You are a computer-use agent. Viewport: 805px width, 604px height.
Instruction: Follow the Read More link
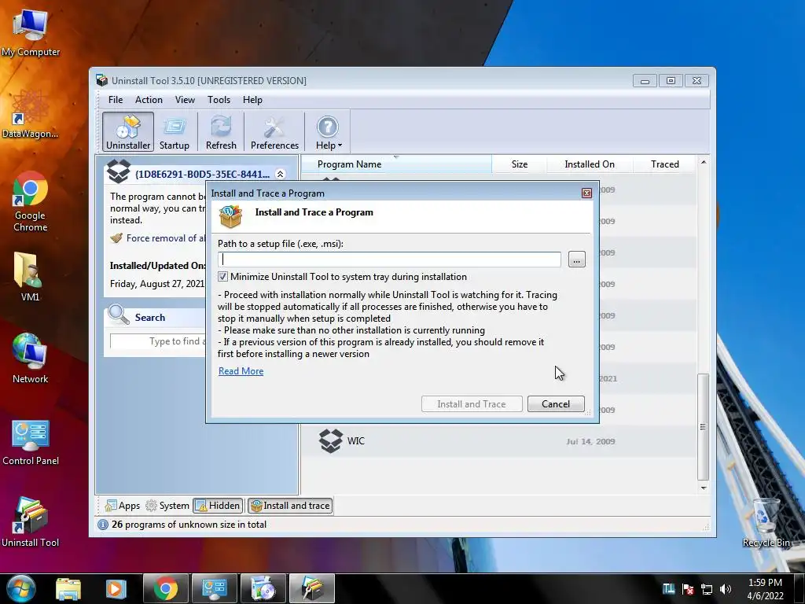[x=241, y=371]
